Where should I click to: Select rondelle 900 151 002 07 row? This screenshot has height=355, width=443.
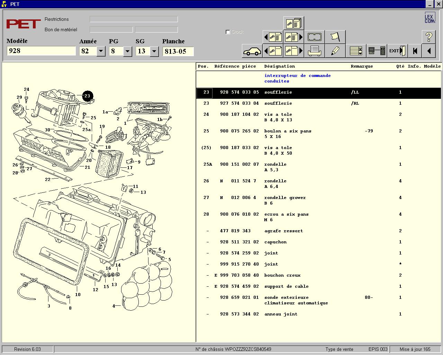coord(319,167)
